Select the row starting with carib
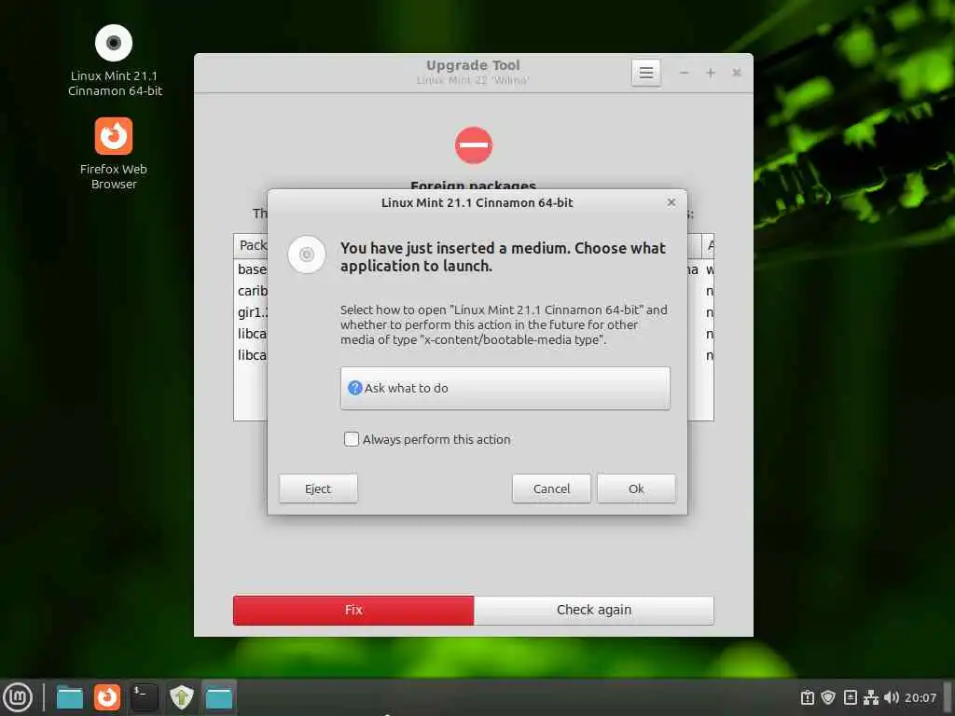This screenshot has height=716, width=955. click(x=251, y=291)
